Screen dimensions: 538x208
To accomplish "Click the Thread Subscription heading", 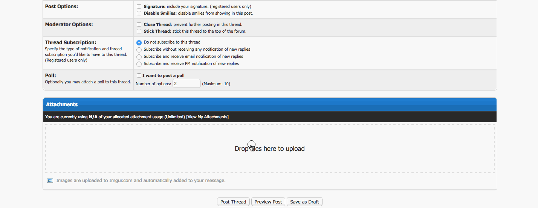I will point(70,42).
